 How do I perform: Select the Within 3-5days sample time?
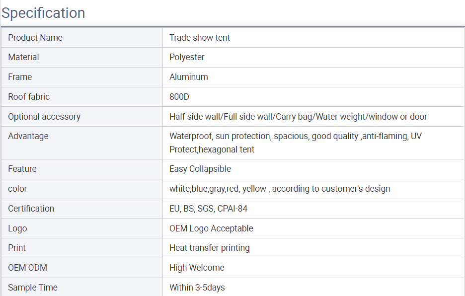click(x=197, y=288)
